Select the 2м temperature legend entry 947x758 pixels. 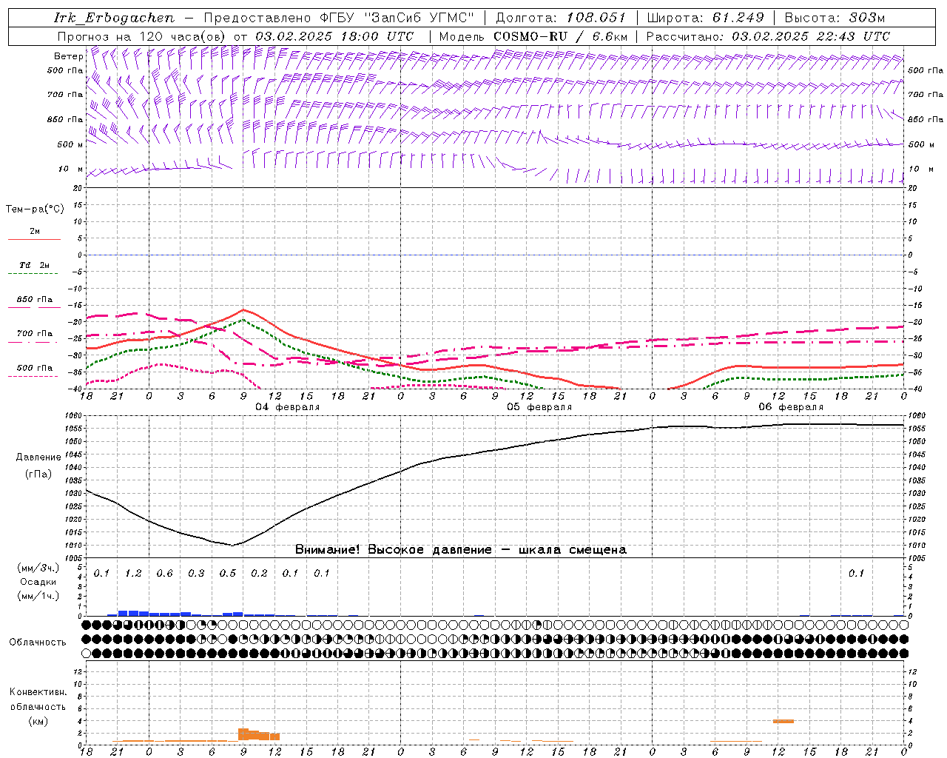35,232
